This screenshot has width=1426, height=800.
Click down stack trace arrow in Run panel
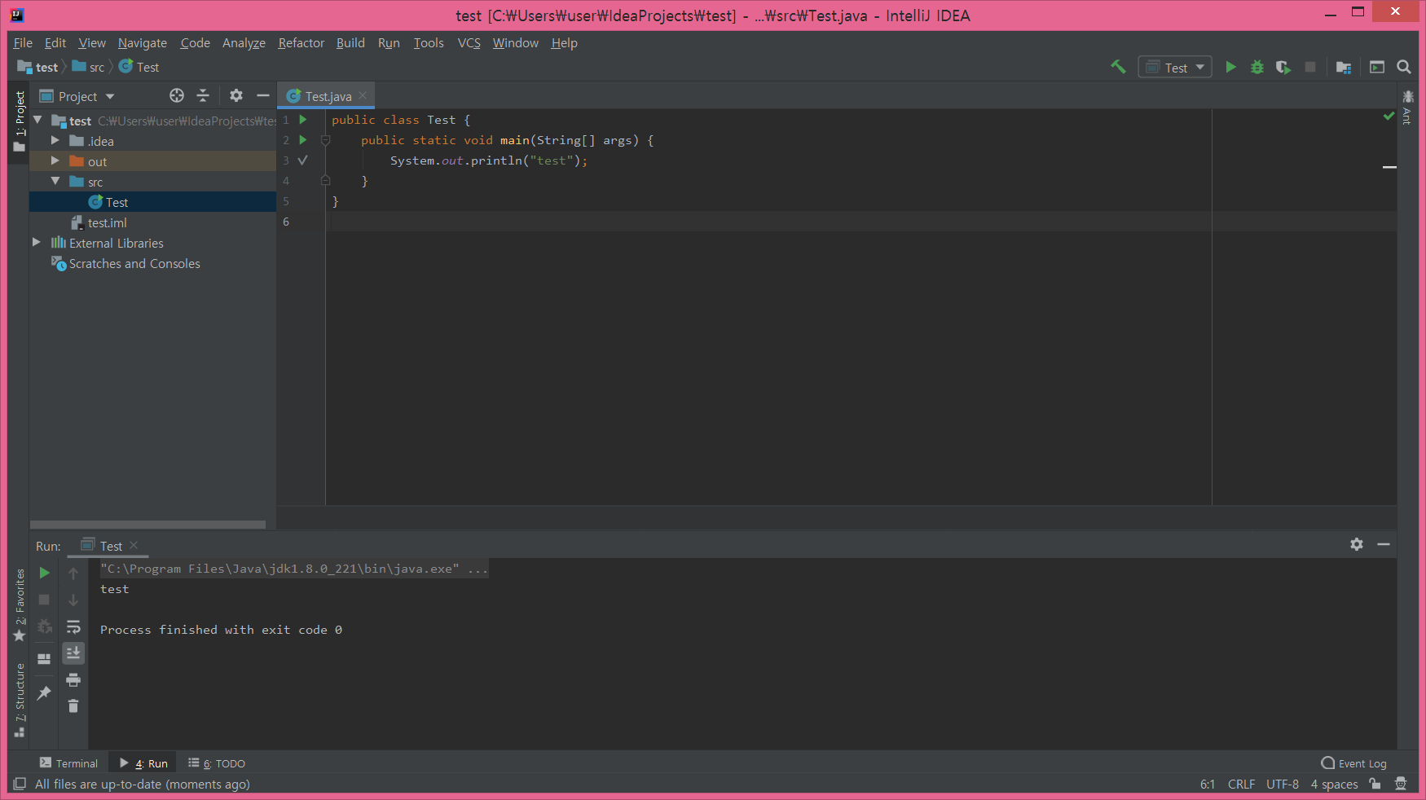point(73,600)
